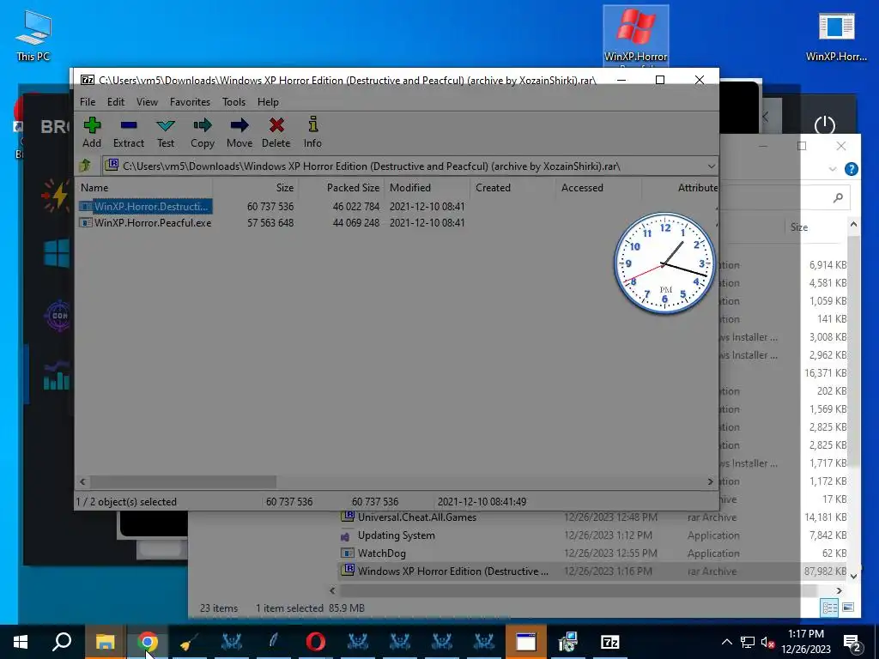
Task: Open Opera browser from taskbar
Action: [x=316, y=642]
